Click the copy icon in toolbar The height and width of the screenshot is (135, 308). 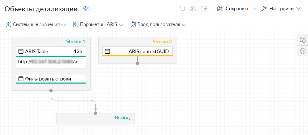point(182,9)
